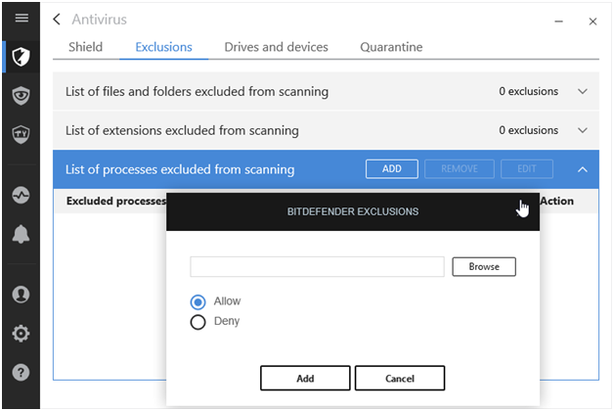The height and width of the screenshot is (411, 614).
Task: Close the Bitdefender window
Action: pos(592,22)
